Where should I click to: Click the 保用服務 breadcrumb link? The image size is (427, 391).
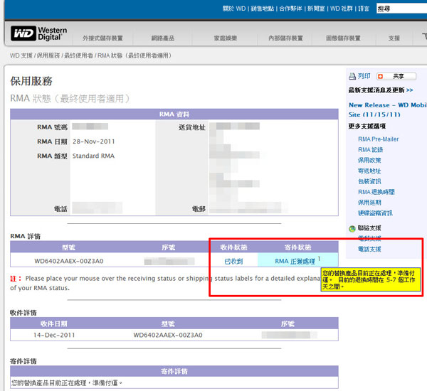pos(48,55)
